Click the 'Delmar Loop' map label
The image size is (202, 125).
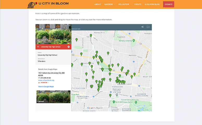coord(124,84)
